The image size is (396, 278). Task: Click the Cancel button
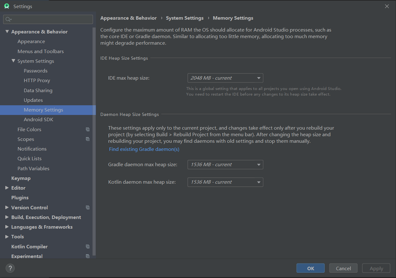(343, 268)
